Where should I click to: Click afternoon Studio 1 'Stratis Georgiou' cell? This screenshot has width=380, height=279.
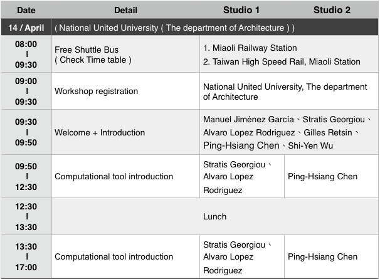(242, 256)
